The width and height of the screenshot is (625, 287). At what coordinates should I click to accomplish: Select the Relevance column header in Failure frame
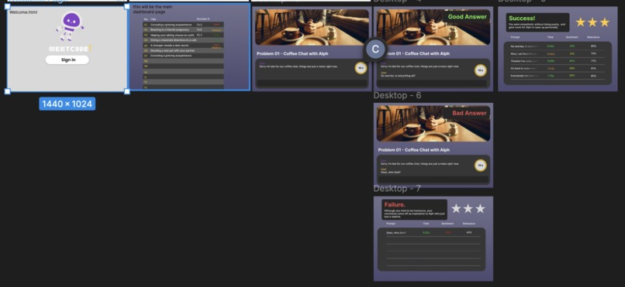[x=468, y=224]
